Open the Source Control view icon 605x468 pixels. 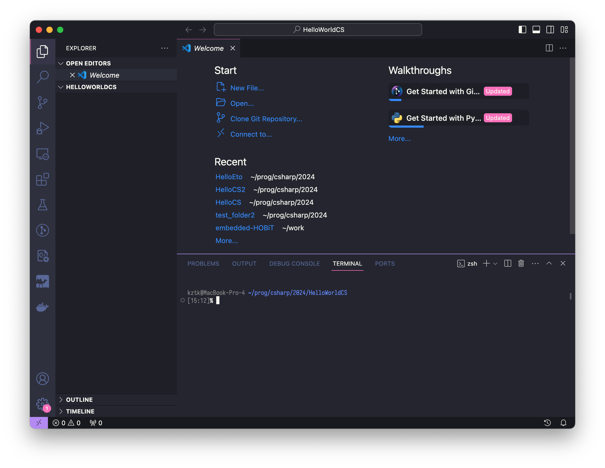(x=42, y=103)
